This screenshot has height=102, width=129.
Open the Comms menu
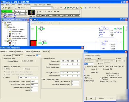pyautogui.click(x=27, y=5)
